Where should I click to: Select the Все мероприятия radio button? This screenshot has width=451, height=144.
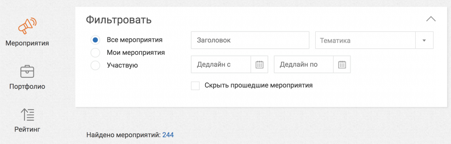pyautogui.click(x=95, y=40)
